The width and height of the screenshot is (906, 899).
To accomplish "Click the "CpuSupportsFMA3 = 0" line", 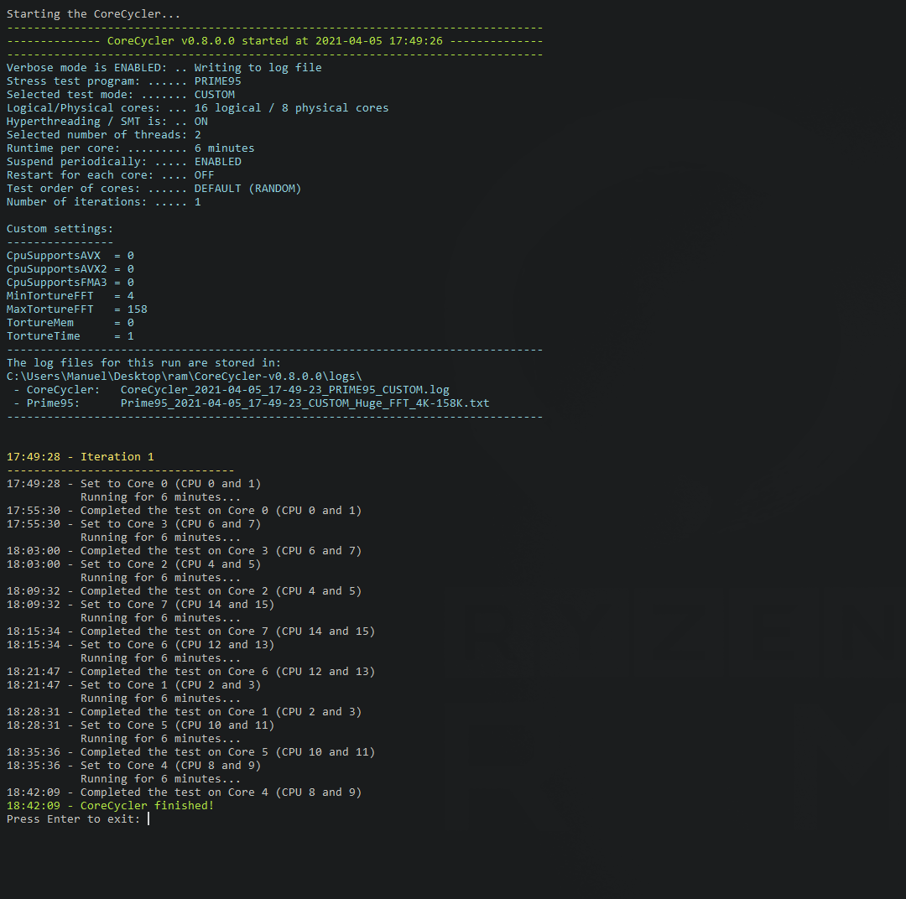I will 70,283.
